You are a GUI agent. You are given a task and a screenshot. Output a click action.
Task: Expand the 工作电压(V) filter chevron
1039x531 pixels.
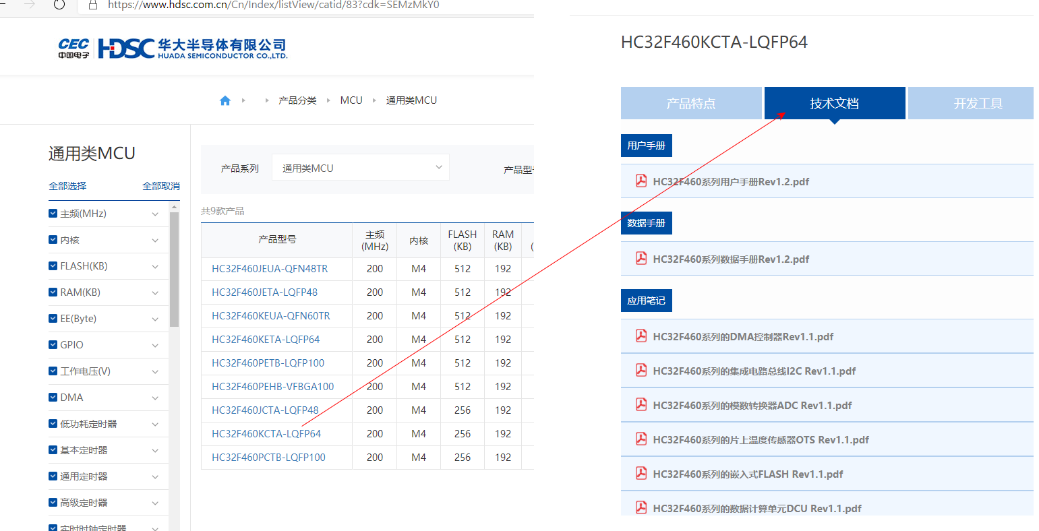[x=155, y=372]
